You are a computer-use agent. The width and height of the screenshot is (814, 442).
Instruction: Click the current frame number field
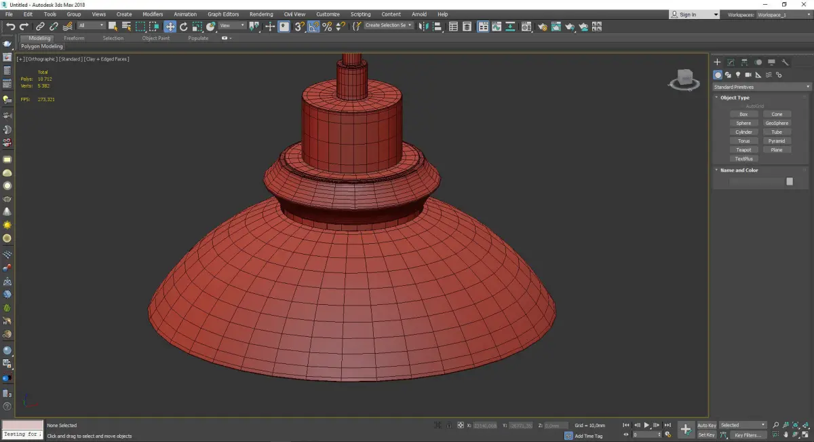pos(646,435)
